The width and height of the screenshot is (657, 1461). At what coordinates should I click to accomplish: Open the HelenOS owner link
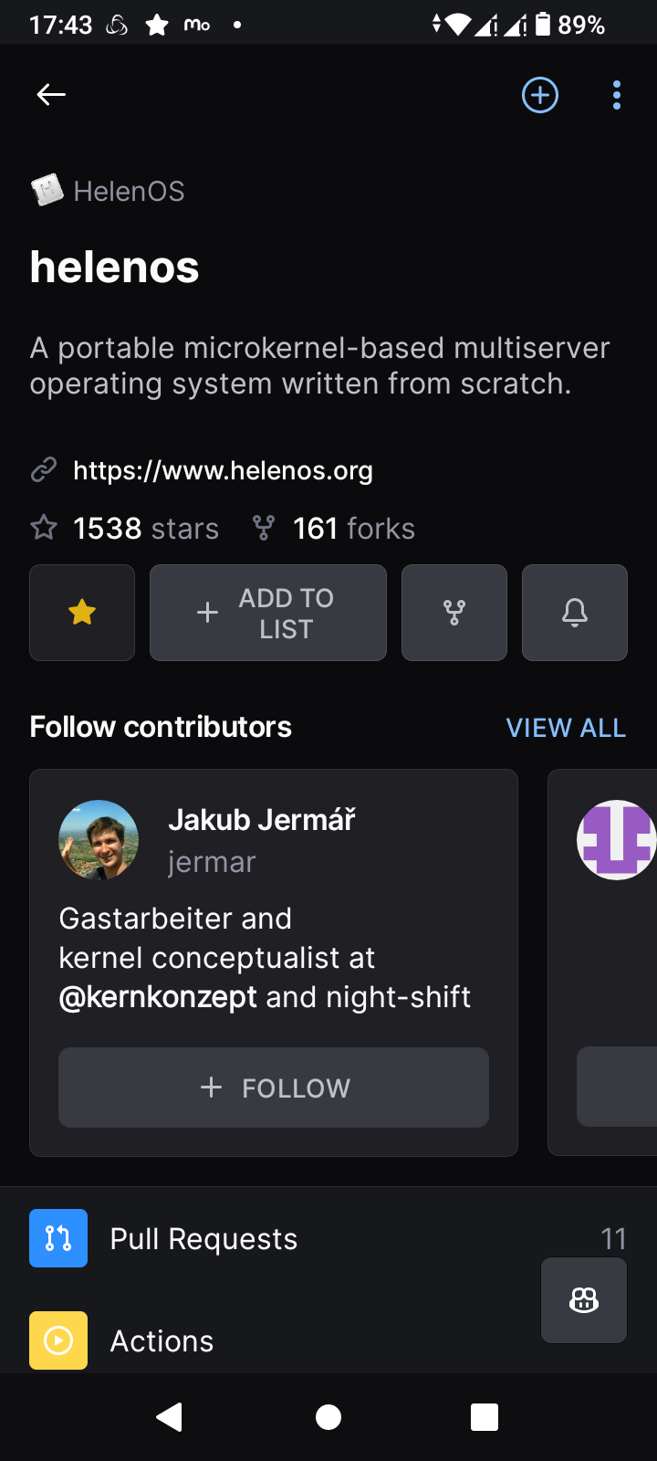coord(129,192)
